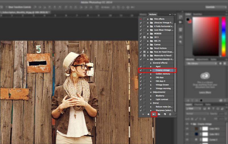
Task: Expand the Pencil Actions set
Action: pyautogui.click(x=148, y=48)
